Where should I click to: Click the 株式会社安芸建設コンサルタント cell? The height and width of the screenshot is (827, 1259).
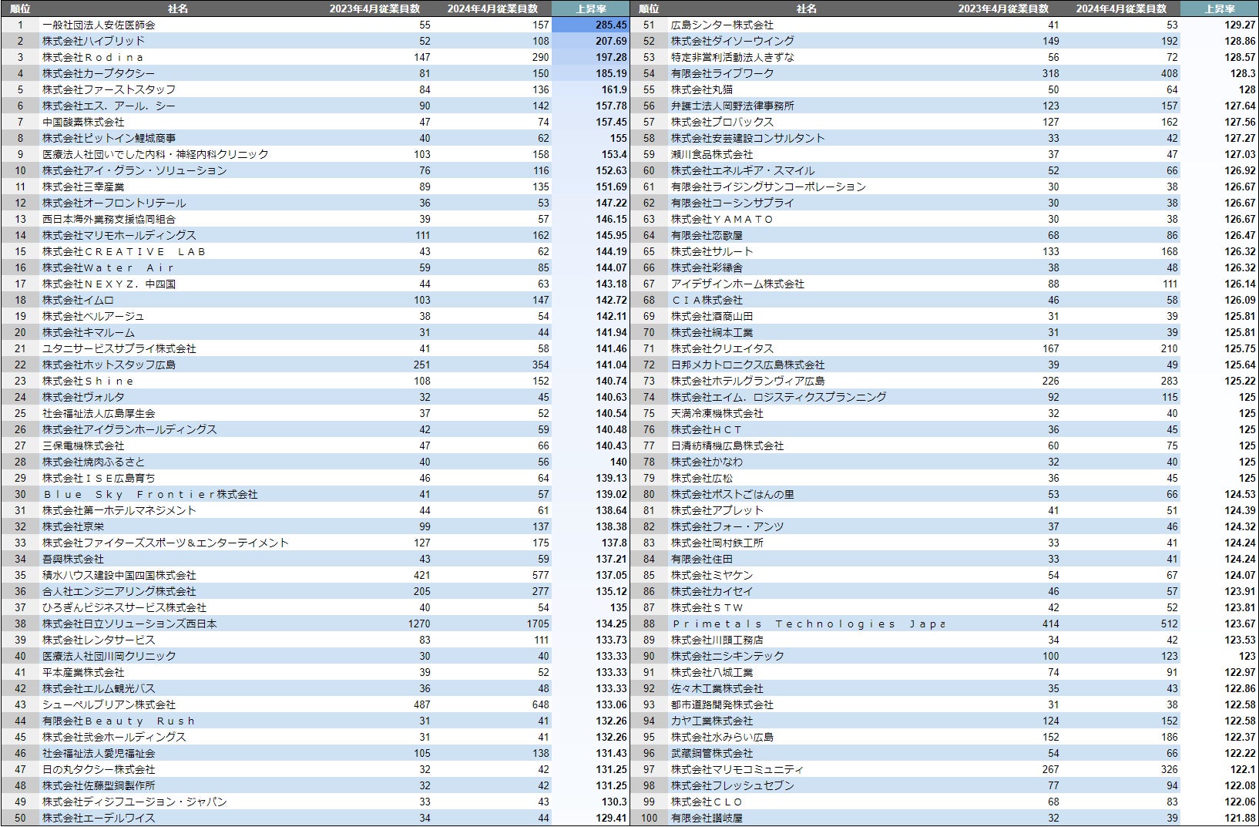(748, 138)
